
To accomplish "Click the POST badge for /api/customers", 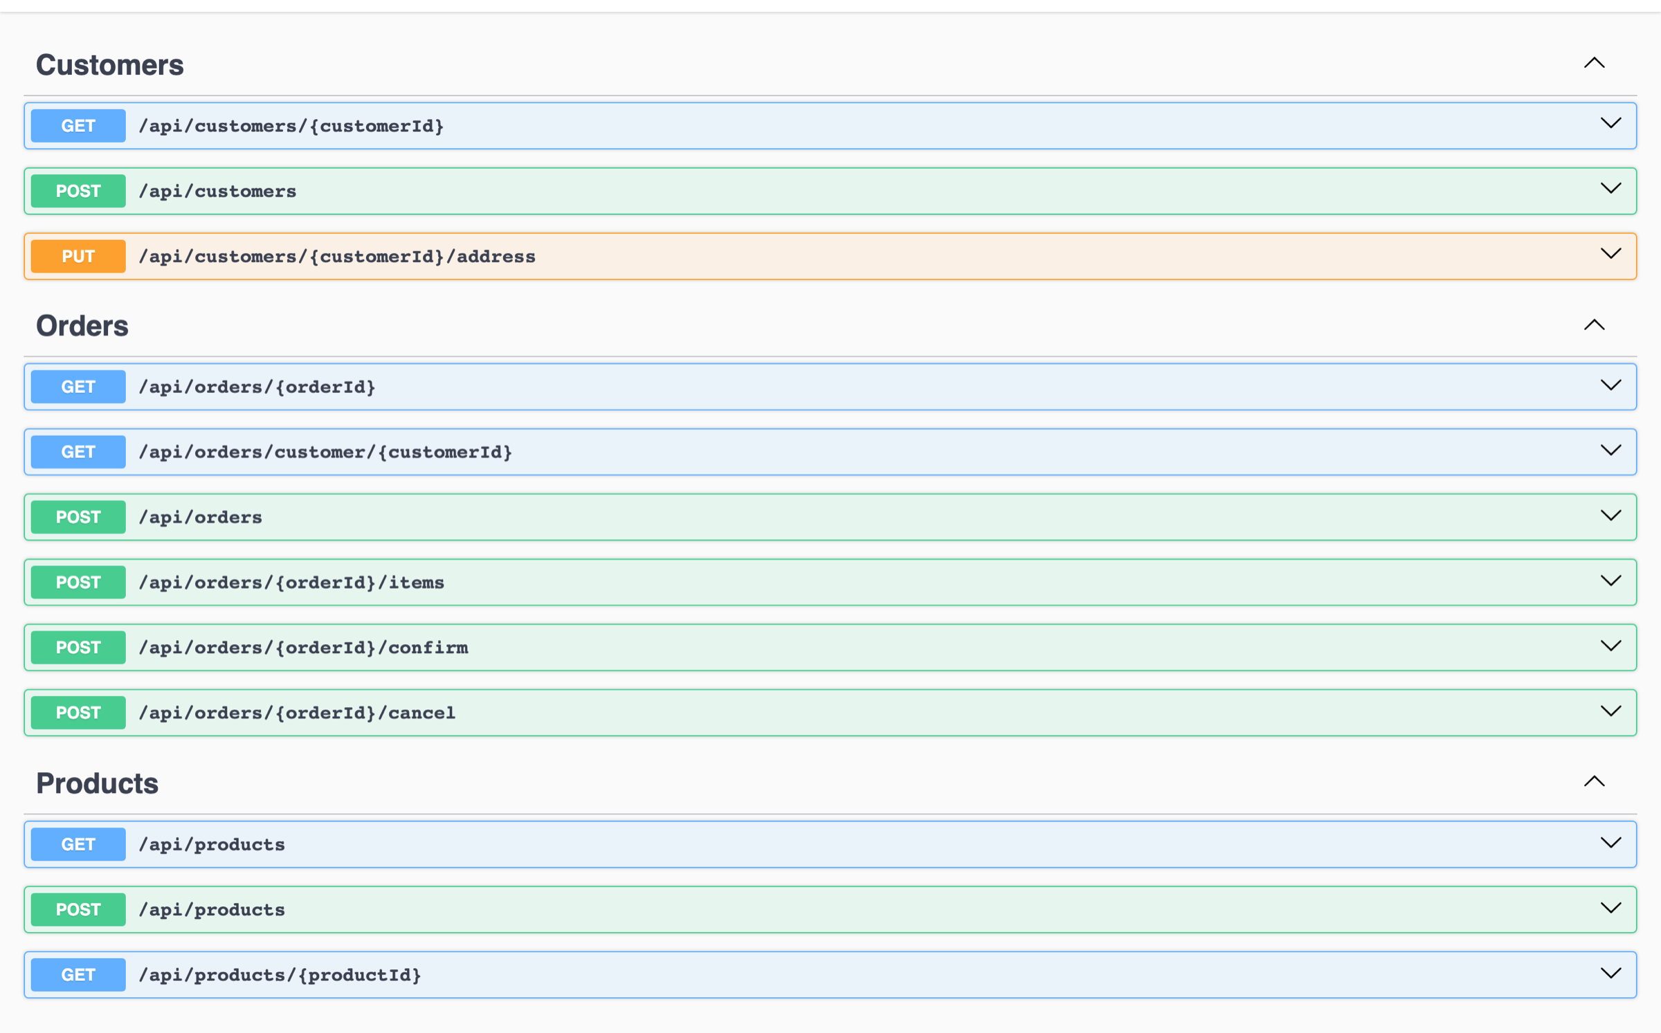I will pyautogui.click(x=78, y=191).
